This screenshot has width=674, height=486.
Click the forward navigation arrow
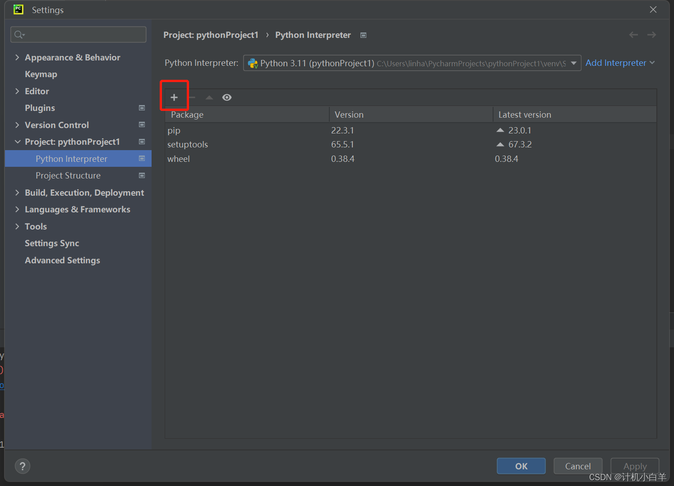[x=651, y=35]
